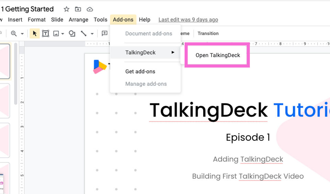The width and height of the screenshot is (330, 194).
Task: Select the shape tool
Action: coord(72,34)
